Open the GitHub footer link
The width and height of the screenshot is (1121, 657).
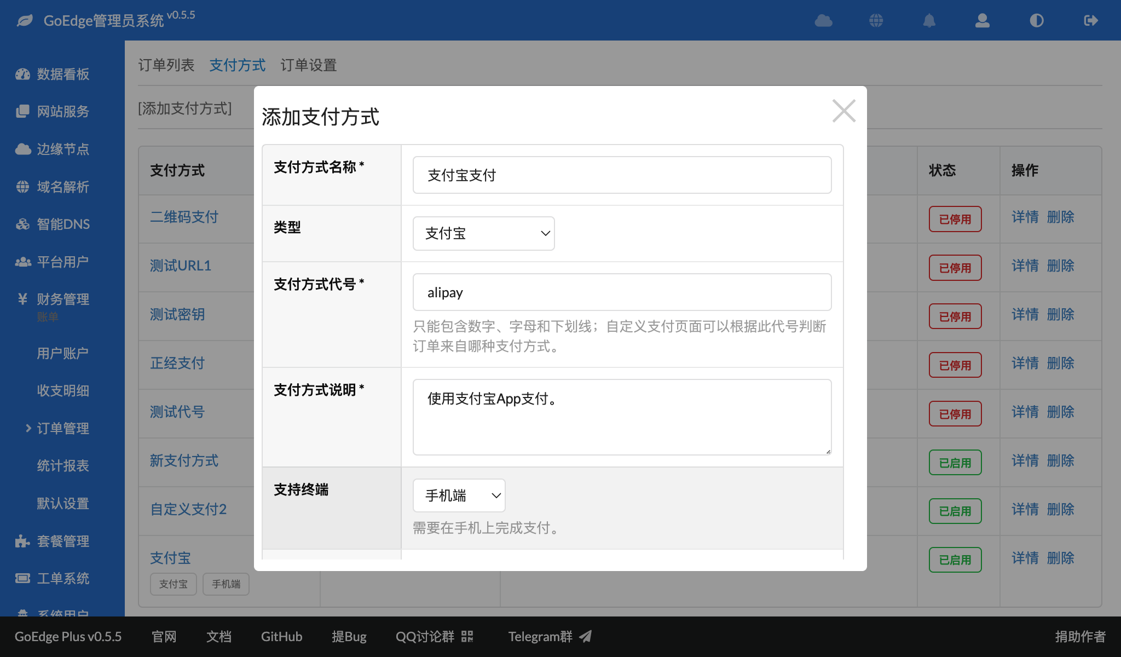[281, 636]
